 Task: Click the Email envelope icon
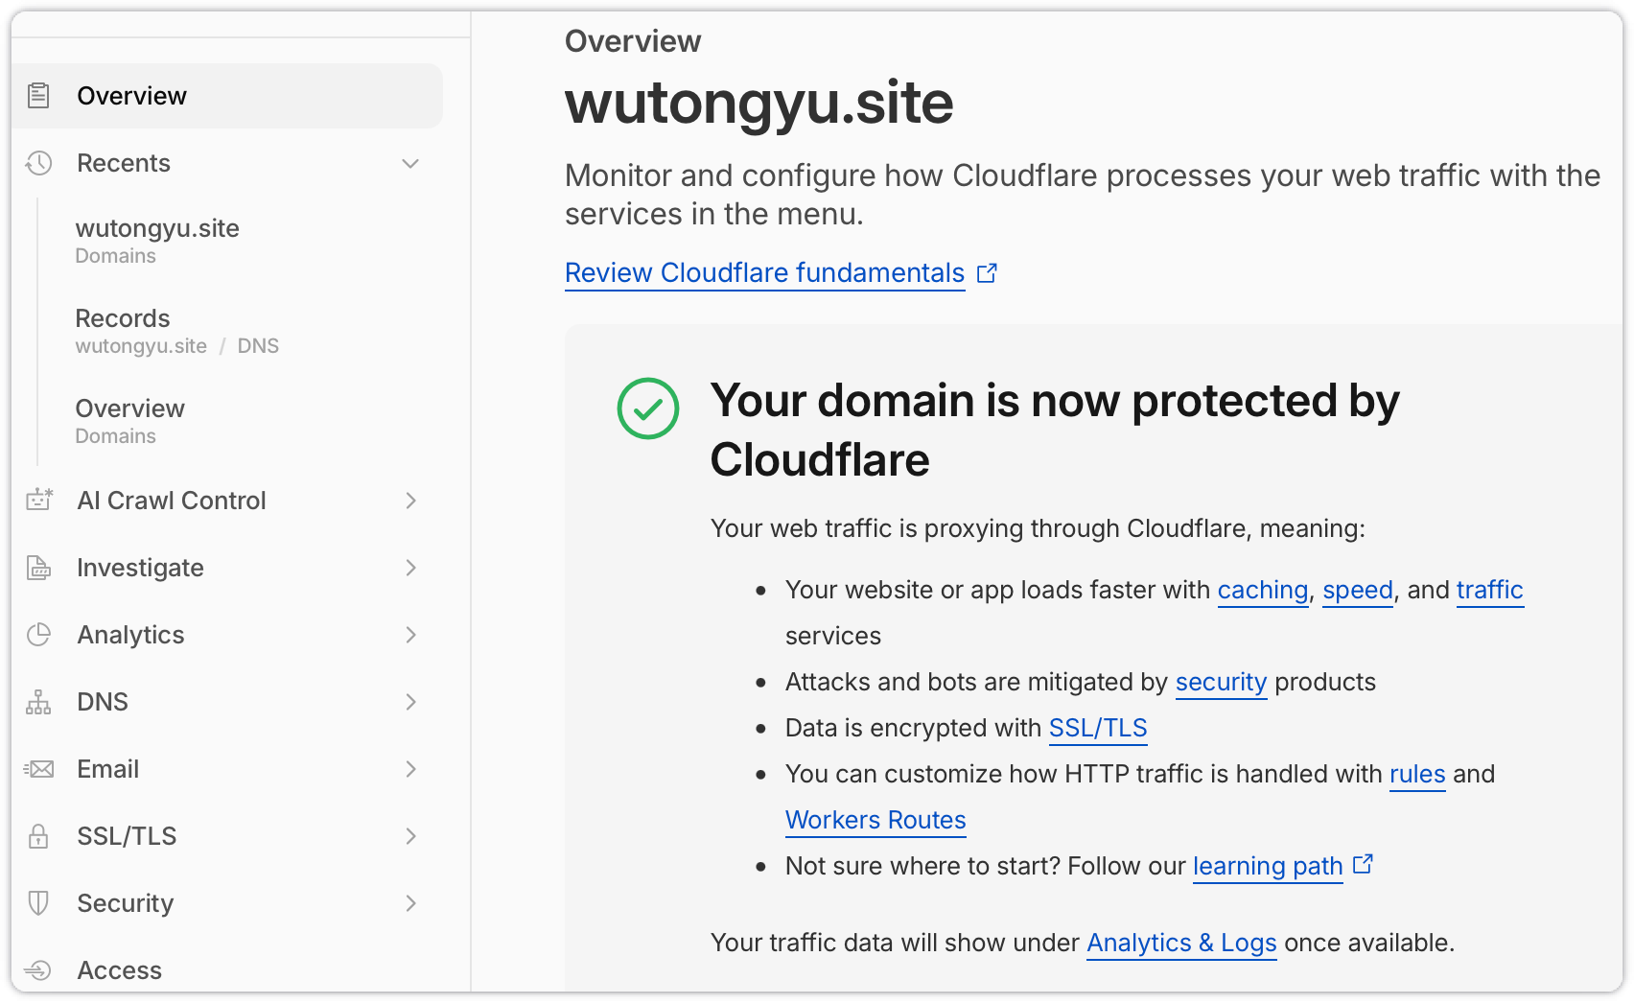(38, 769)
